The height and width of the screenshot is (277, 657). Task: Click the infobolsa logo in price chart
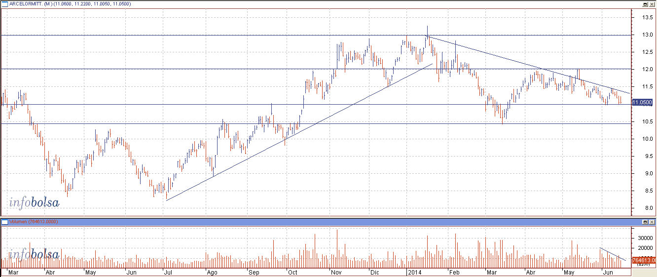coord(34,201)
